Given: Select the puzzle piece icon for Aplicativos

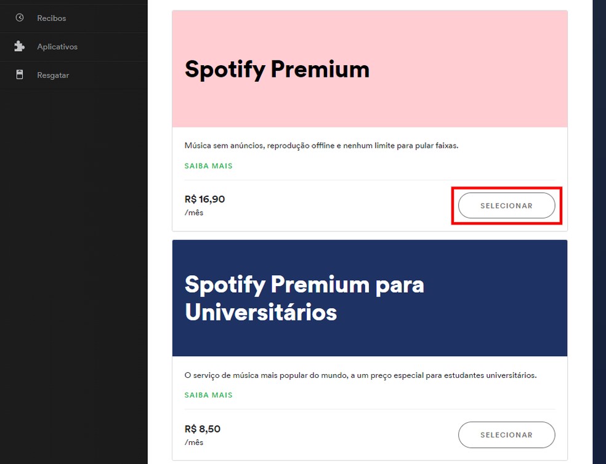Looking at the screenshot, I should pyautogui.click(x=20, y=46).
